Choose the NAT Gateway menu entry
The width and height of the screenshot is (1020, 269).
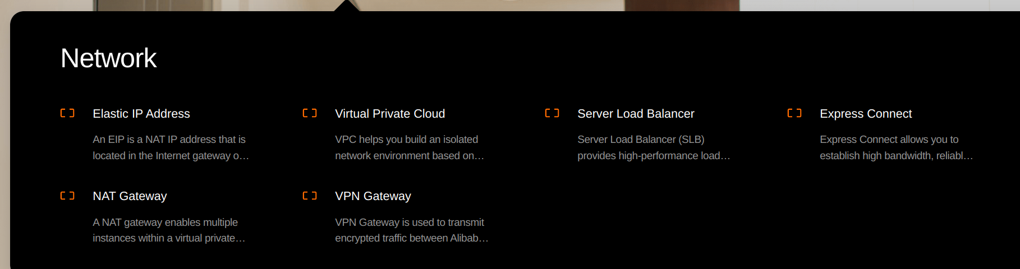(130, 196)
